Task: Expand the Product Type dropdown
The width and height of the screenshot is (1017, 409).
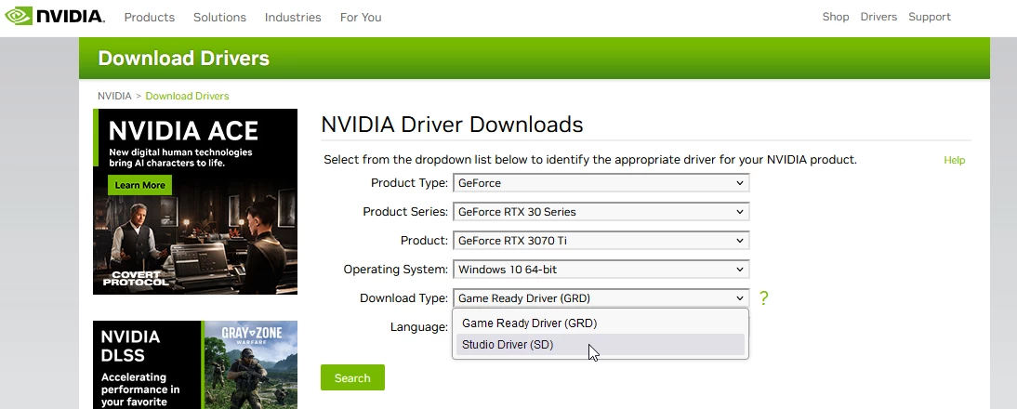Action: 601,183
